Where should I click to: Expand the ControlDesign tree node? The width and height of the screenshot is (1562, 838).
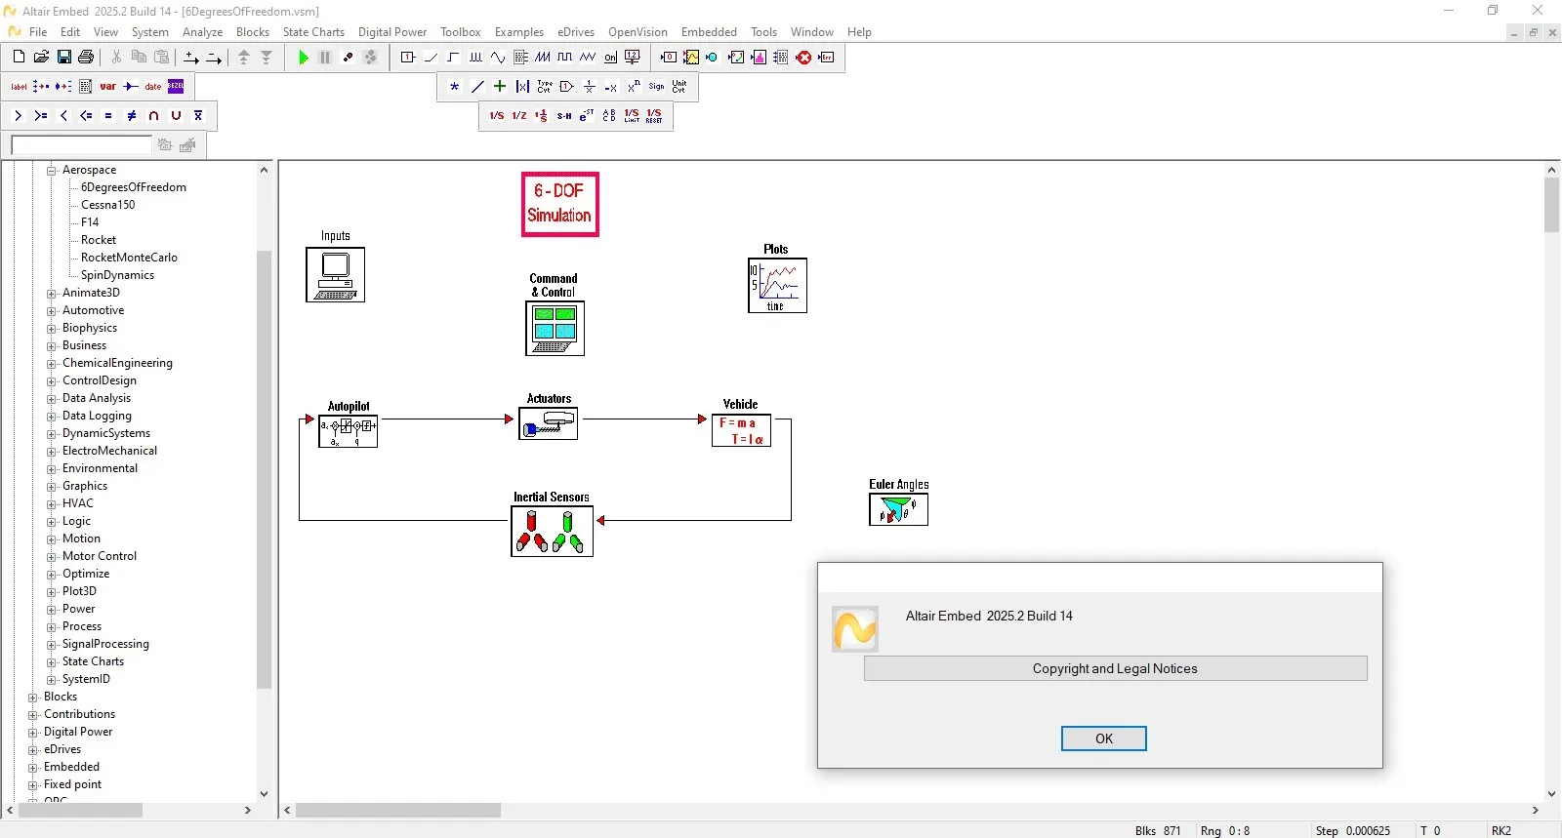click(52, 381)
